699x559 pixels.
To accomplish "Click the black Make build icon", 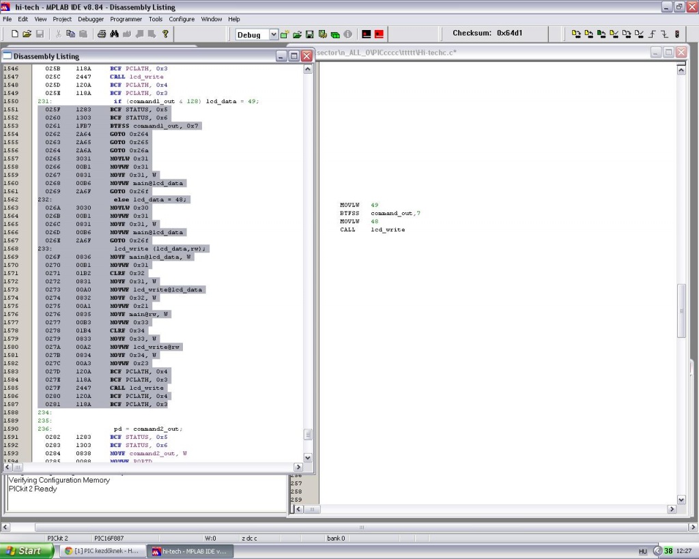I will [367, 34].
